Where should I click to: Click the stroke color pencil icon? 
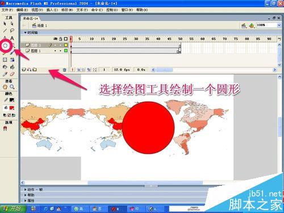[x=6, y=100]
